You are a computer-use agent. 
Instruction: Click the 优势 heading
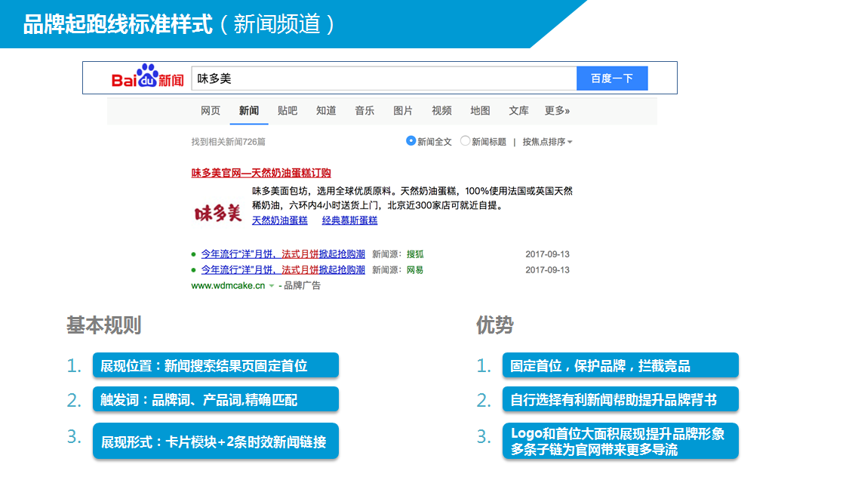494,325
